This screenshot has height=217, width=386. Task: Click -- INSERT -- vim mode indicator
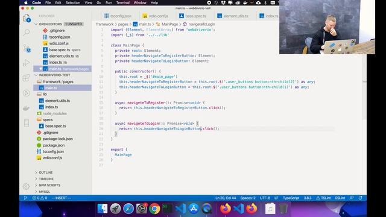[x=62, y=198]
